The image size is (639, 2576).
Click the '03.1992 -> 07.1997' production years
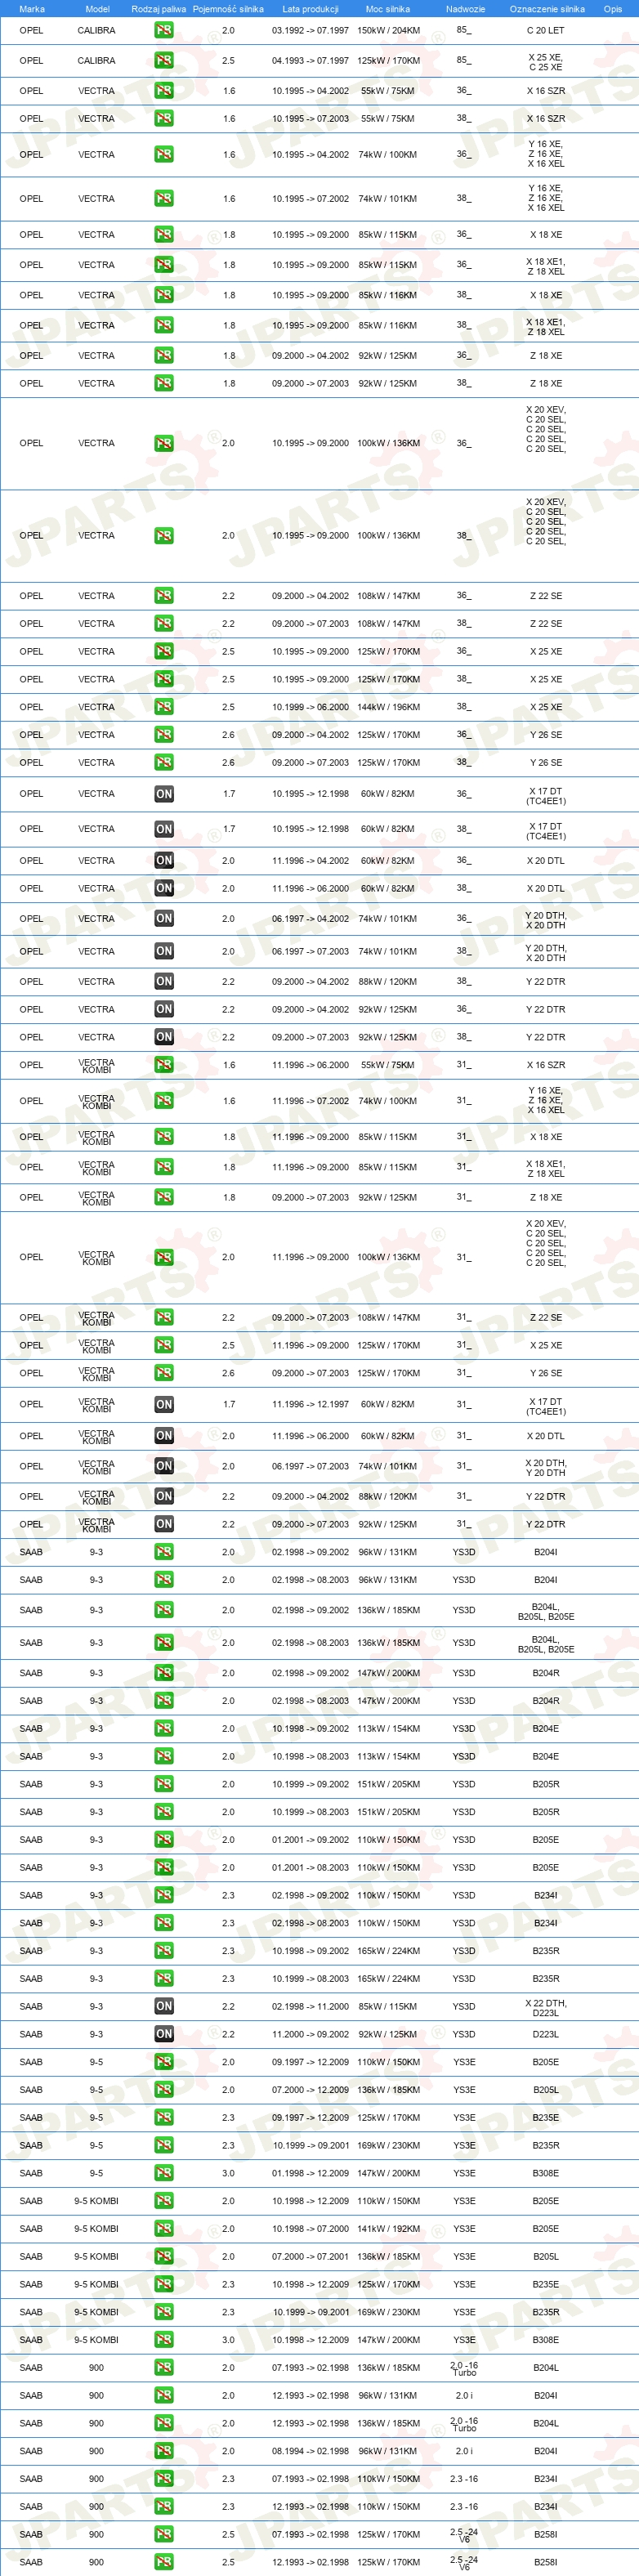(311, 31)
